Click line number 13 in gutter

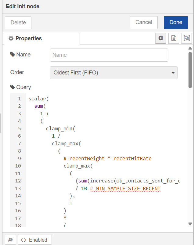(18, 189)
